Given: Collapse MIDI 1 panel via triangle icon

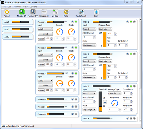Looking at the screenshot, I should tap(128, 22).
